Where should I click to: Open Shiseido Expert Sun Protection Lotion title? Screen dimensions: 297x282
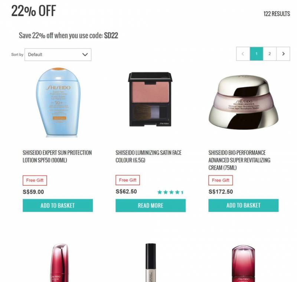(57, 156)
